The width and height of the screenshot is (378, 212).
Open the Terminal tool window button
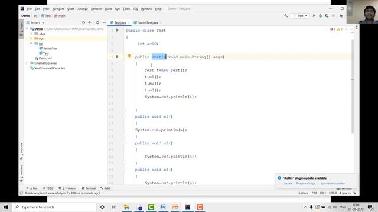tap(89, 188)
